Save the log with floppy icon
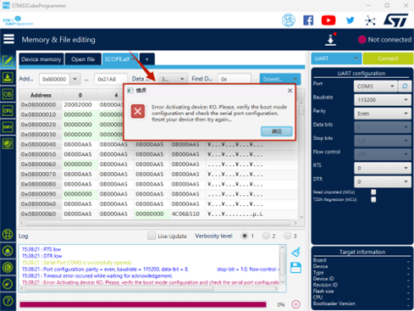 click(295, 267)
